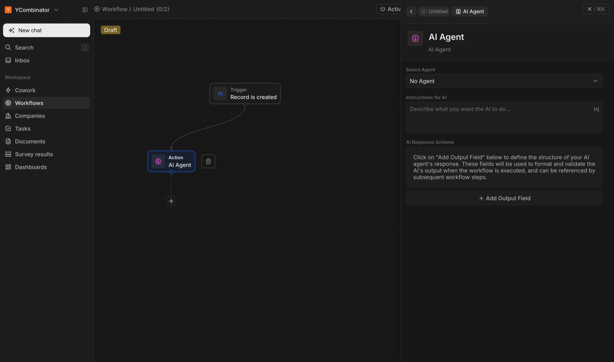Click the Search magnifier icon

coord(8,48)
